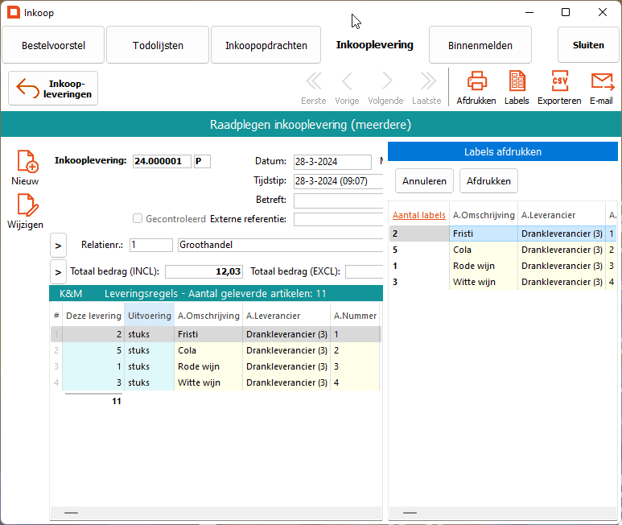
Task: Sort by Aantal labels column header
Action: 419,215
